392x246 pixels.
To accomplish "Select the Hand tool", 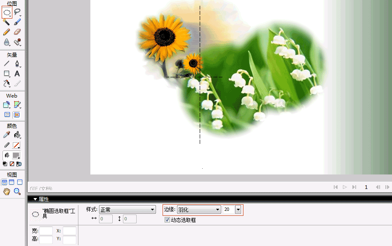I will (7, 191).
